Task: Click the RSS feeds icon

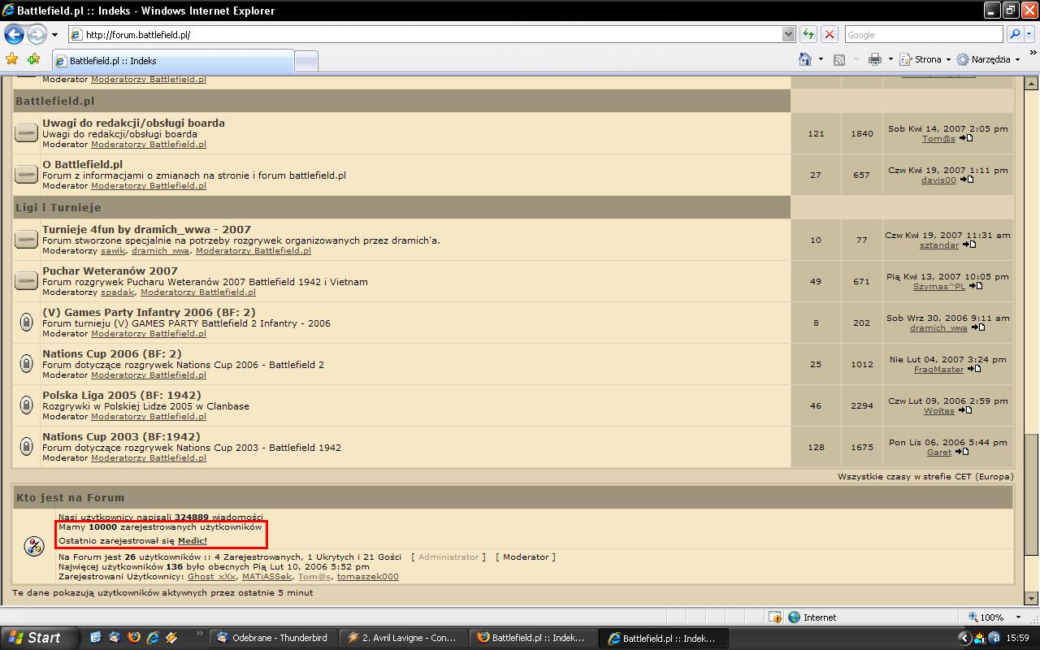Action: pos(839,59)
